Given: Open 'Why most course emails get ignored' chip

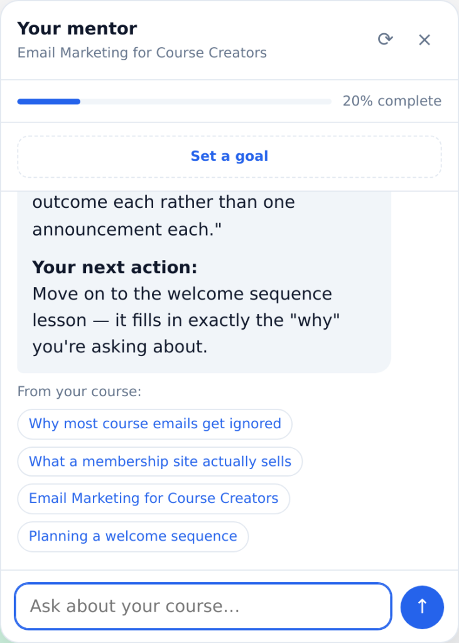Looking at the screenshot, I should [154, 424].
